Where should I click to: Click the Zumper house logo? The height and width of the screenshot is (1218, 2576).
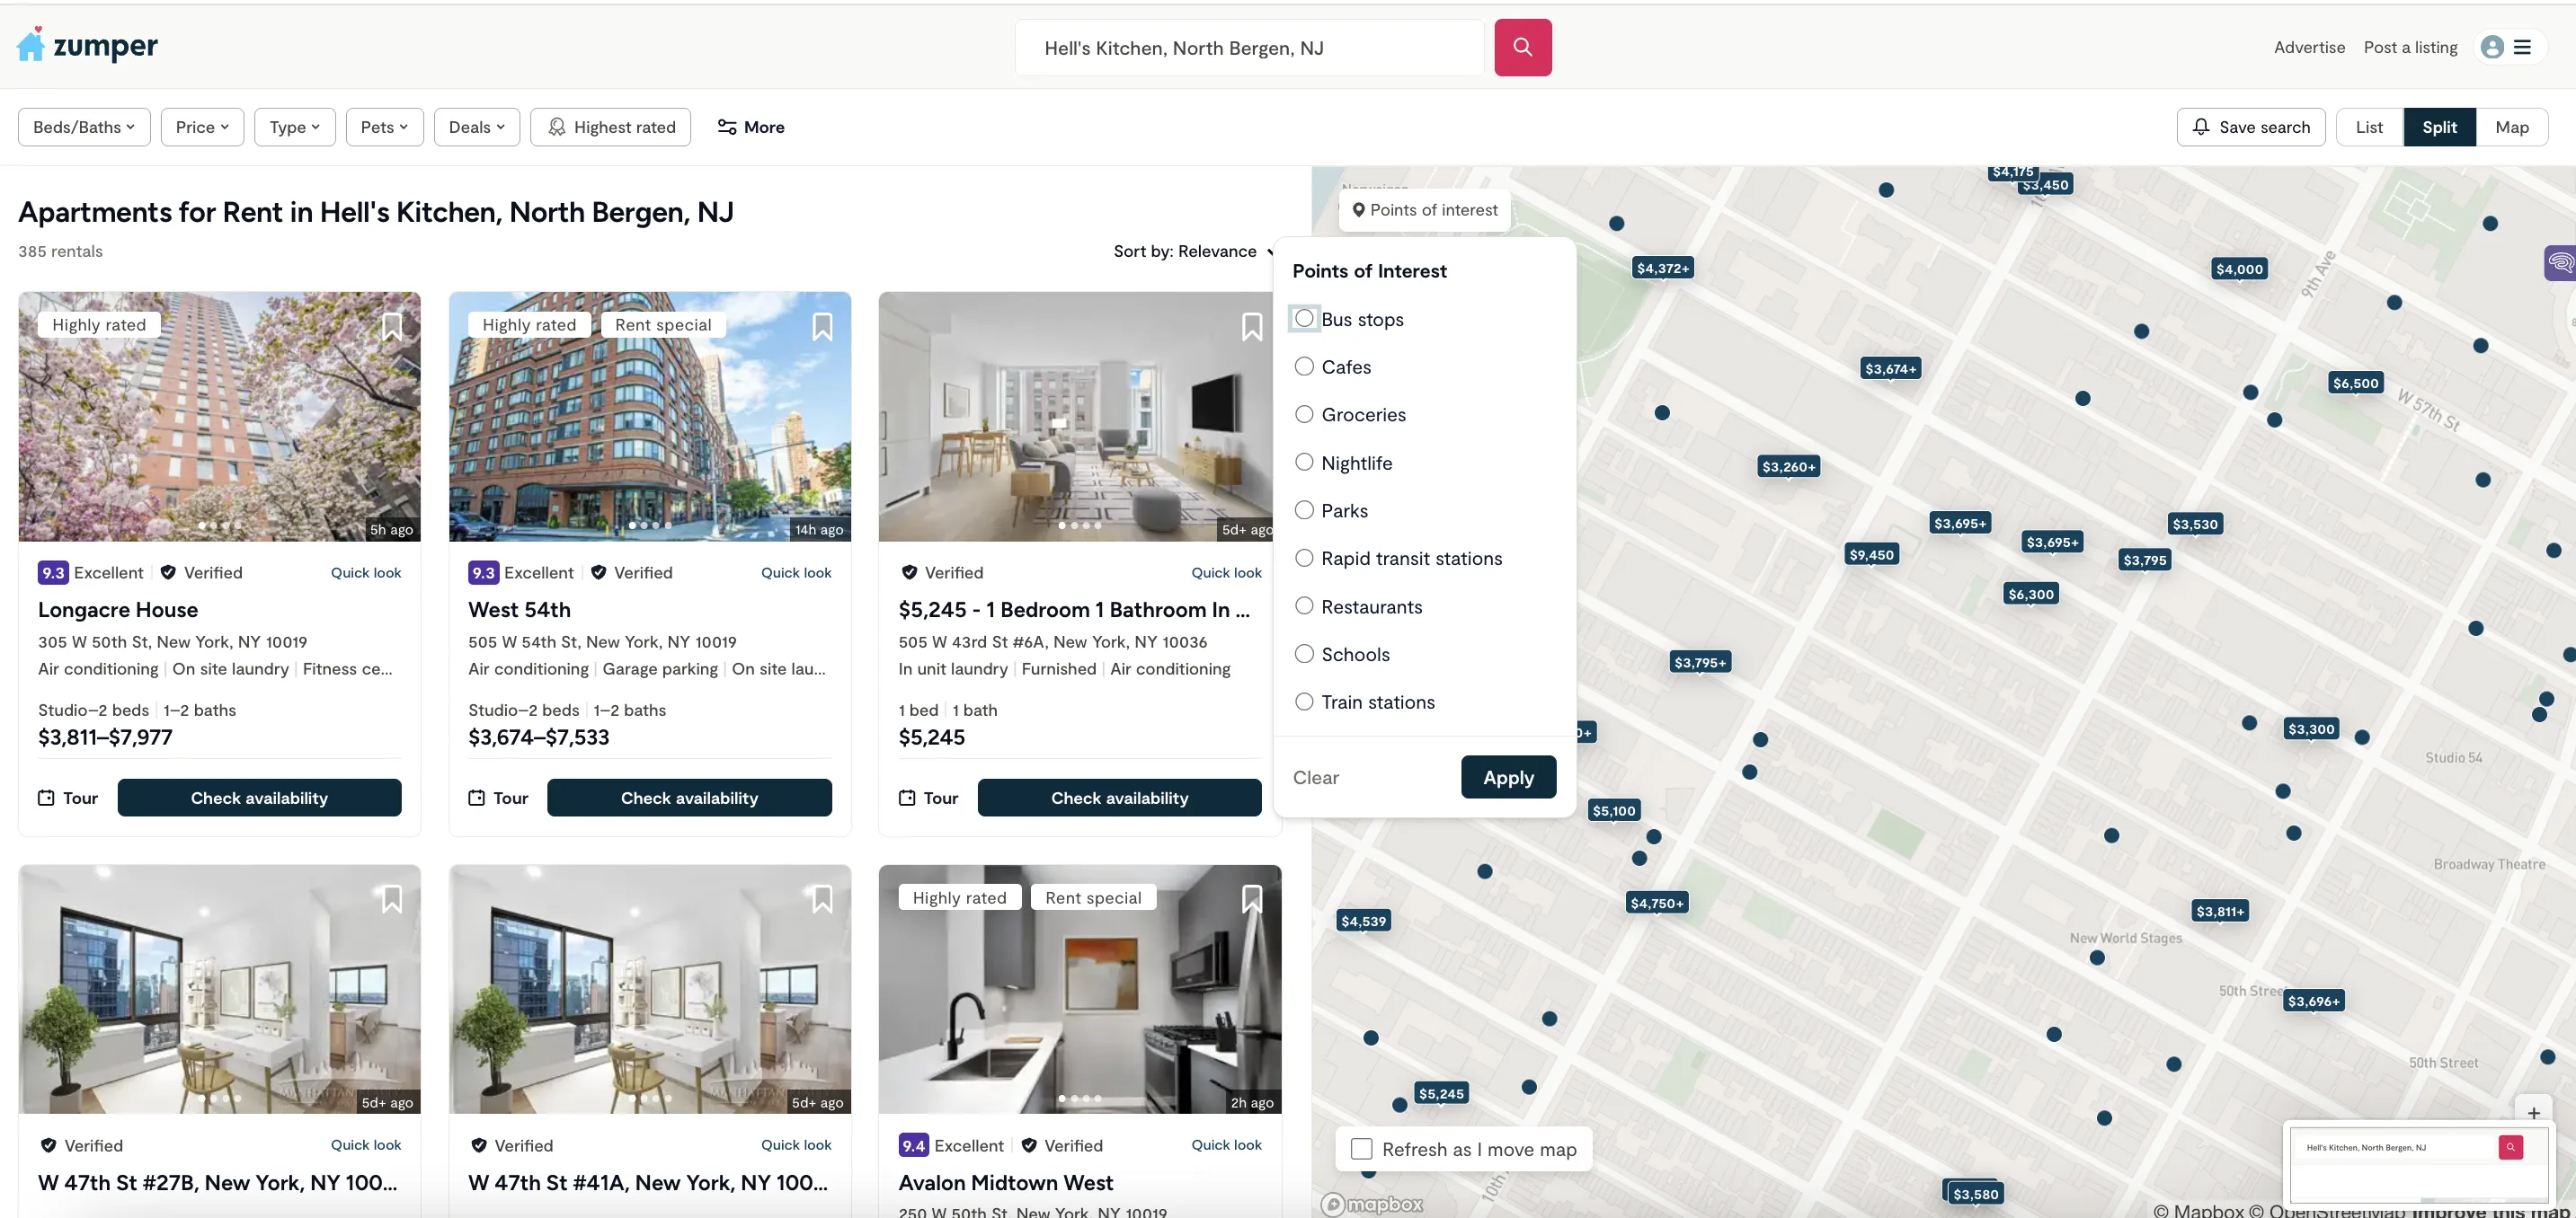pyautogui.click(x=31, y=45)
